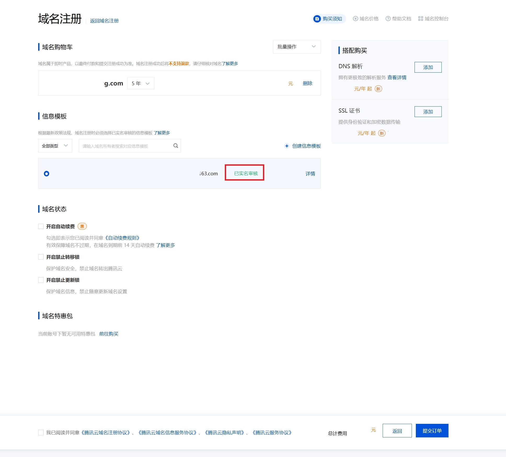Open the 购买须知 purchase notice button

tap(329, 19)
